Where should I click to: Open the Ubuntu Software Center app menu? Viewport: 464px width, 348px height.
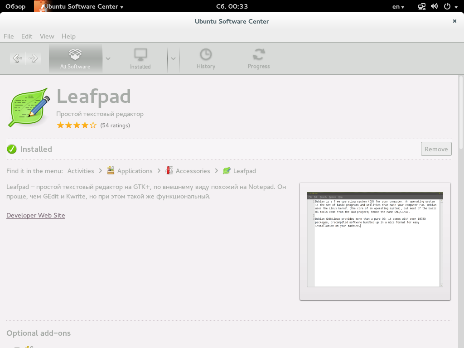pyautogui.click(x=79, y=6)
